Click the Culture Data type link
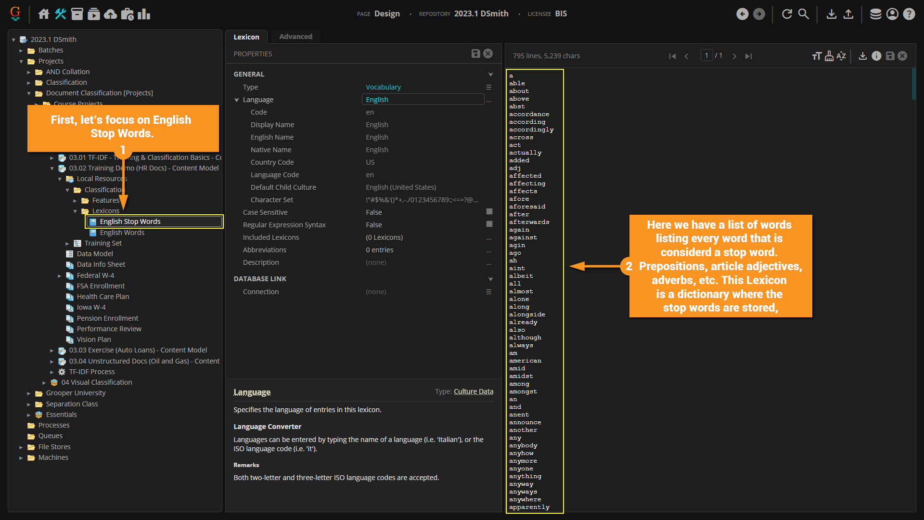The height and width of the screenshot is (520, 924). (x=474, y=391)
